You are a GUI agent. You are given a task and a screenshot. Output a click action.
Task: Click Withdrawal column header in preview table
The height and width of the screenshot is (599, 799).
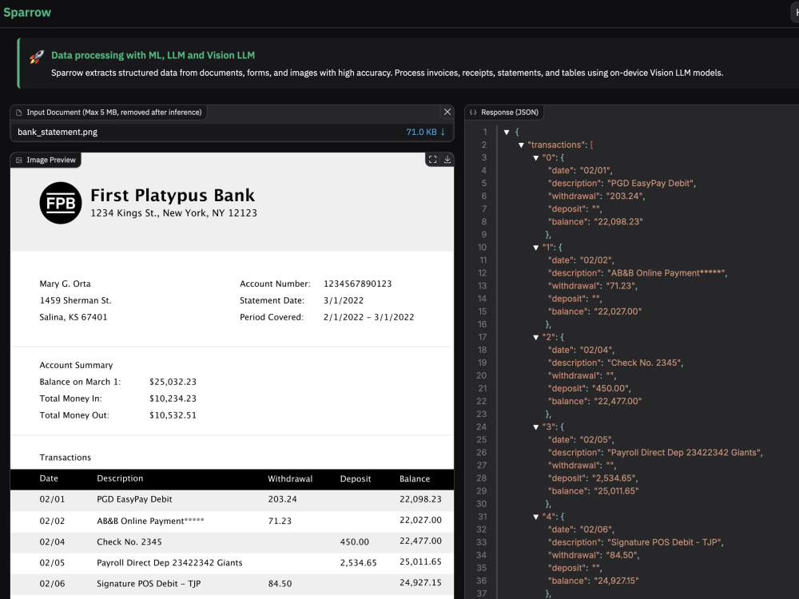click(290, 478)
